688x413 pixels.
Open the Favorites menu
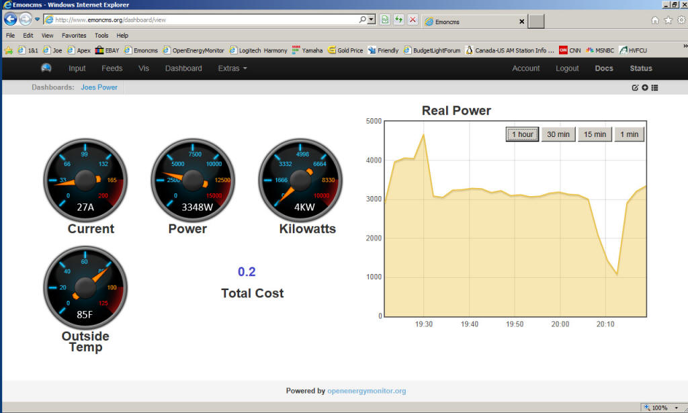point(74,36)
